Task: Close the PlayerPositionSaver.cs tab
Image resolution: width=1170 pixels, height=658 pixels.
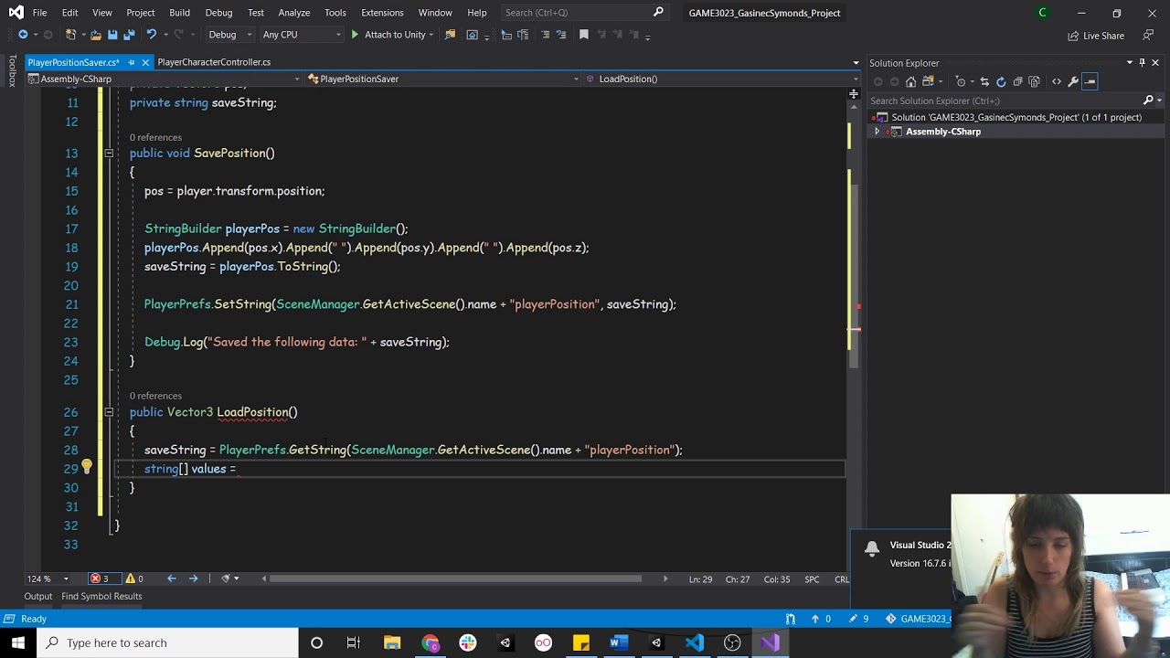Action: (145, 62)
